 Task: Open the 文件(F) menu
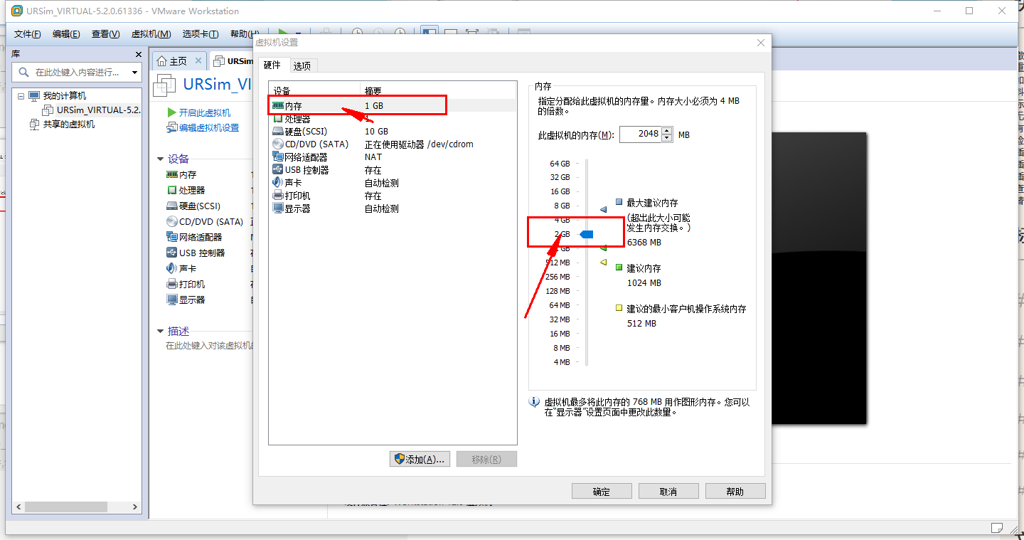pyautogui.click(x=28, y=34)
